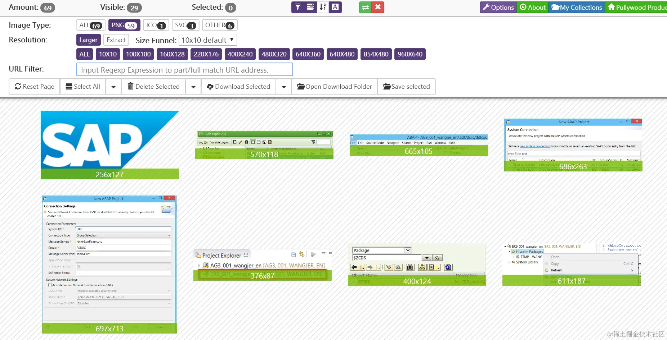Filter by SVG image type
Image resolution: width=667 pixels, height=340 pixels.
pyautogui.click(x=185, y=25)
